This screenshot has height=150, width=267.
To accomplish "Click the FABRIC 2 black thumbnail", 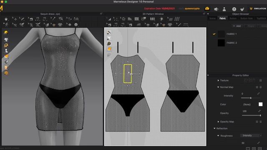I will 221,43.
